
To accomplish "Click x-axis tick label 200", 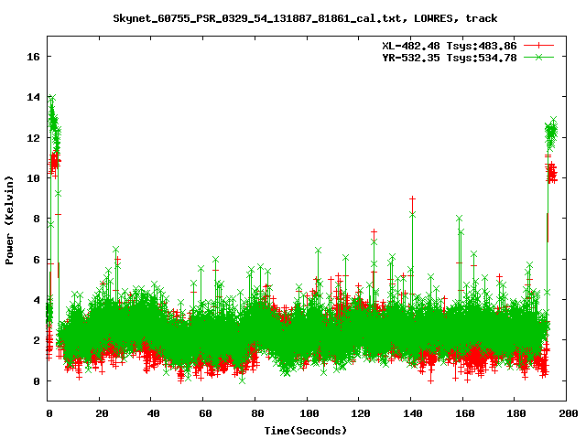I will [569, 413].
